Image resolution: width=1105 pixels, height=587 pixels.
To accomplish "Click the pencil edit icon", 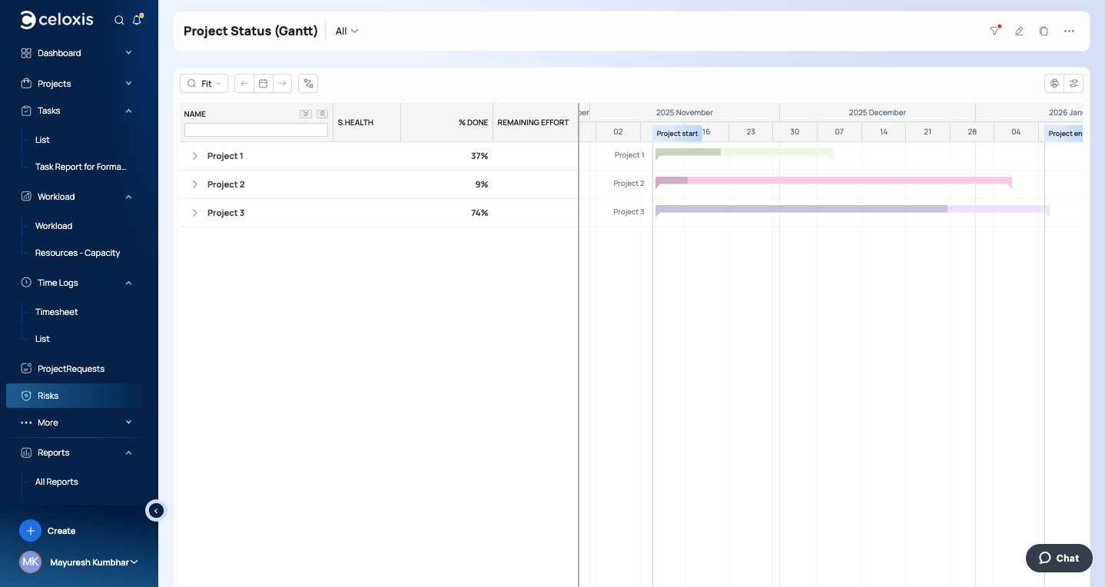I will (x=1019, y=31).
